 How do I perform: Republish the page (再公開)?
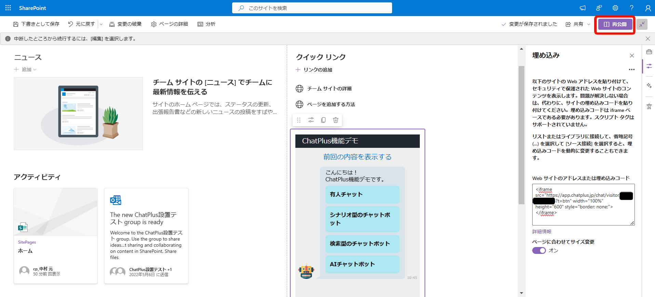click(615, 24)
